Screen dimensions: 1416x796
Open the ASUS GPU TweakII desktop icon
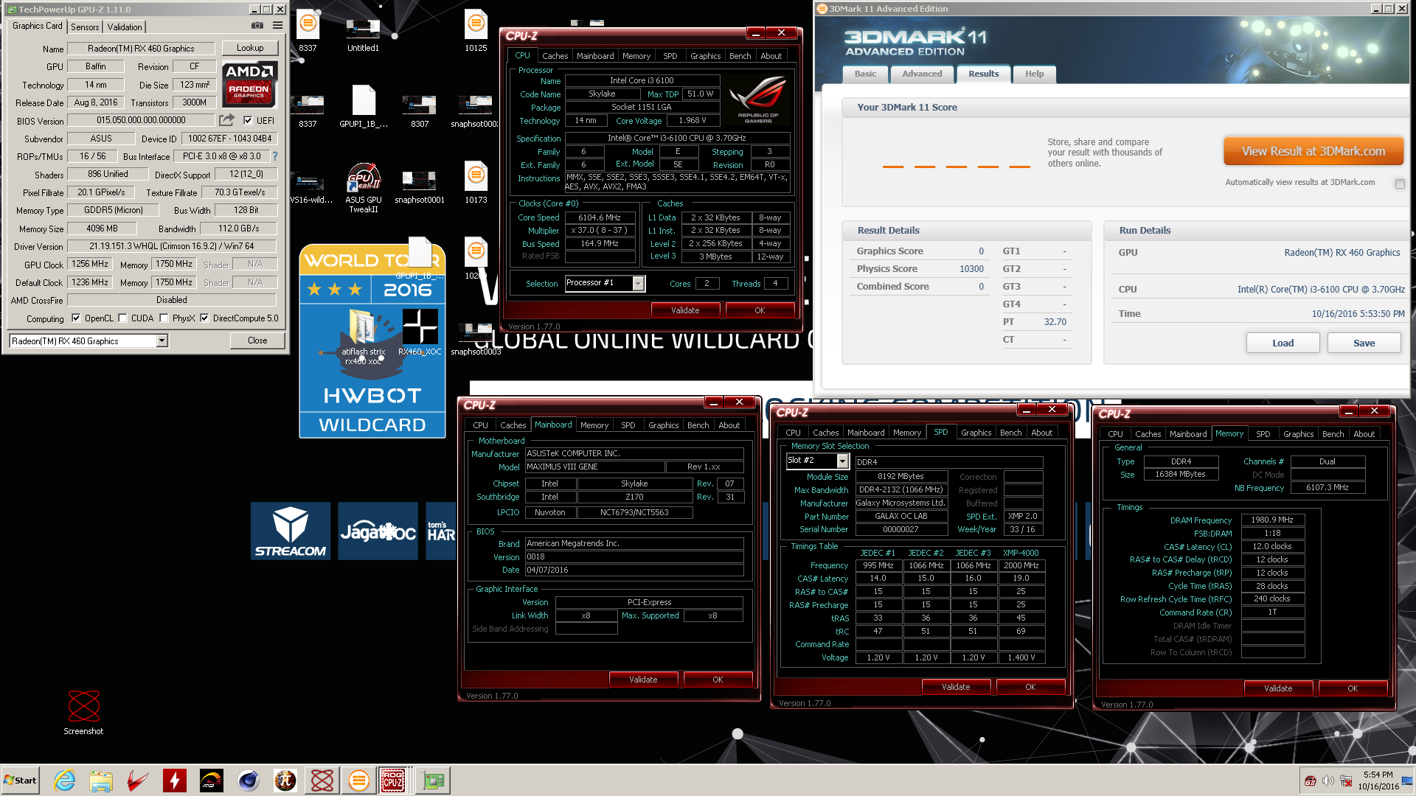[x=364, y=188]
